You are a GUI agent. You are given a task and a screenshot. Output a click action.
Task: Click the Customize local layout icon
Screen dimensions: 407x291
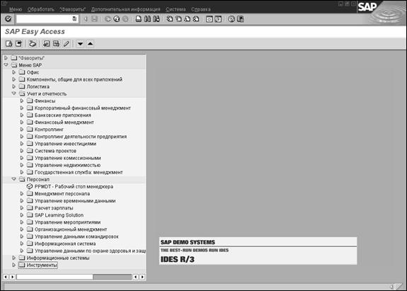[241, 19]
